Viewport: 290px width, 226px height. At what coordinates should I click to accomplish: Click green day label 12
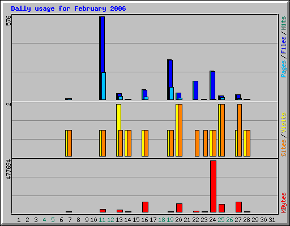tap(110, 220)
